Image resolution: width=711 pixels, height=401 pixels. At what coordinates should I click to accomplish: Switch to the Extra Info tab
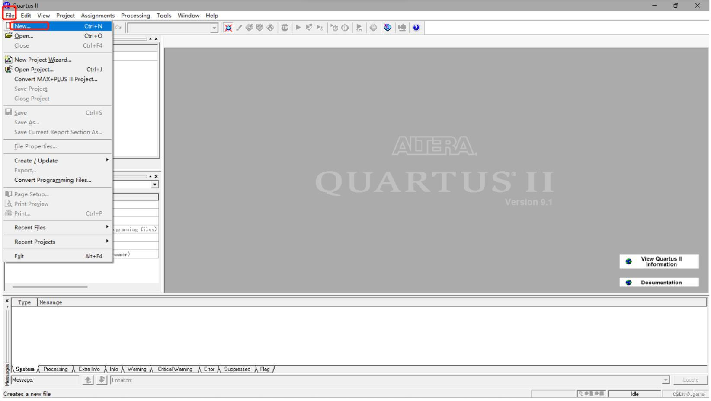click(89, 369)
